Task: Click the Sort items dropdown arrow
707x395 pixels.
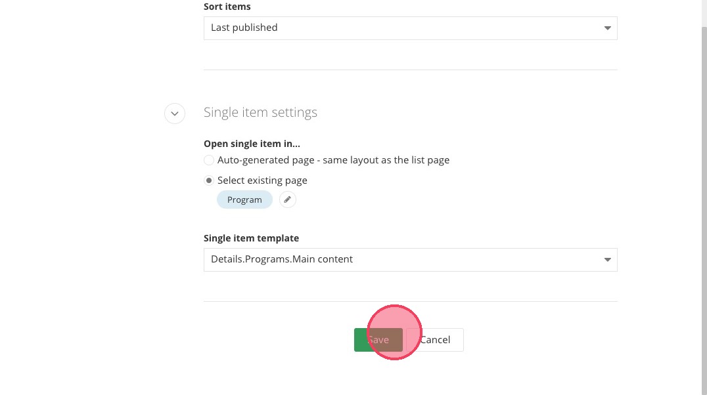Action: 607,28
